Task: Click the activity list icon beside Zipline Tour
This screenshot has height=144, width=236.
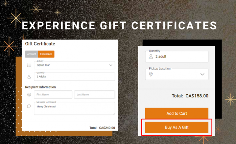Action: pos(29,65)
